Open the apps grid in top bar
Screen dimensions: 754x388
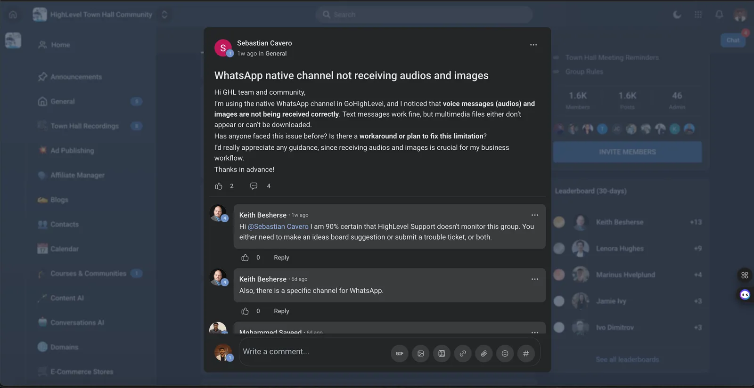(x=698, y=15)
